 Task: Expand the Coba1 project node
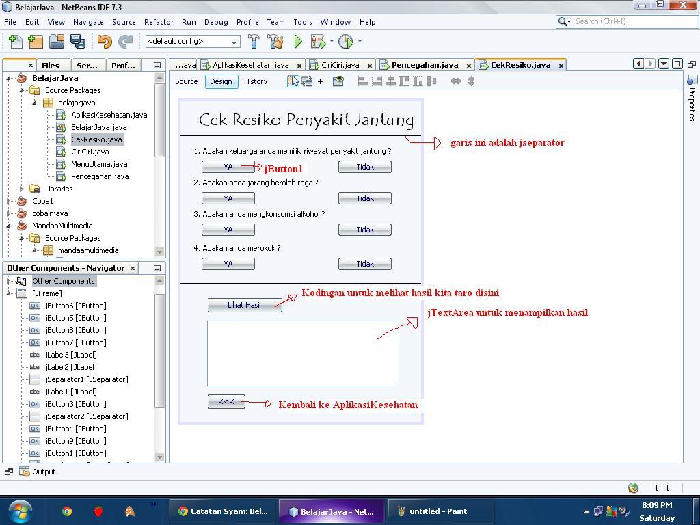tap(8, 202)
